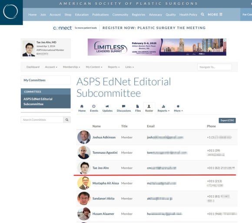Open the Dashboard link
This screenshot has height=223, width=252.
coord(33,67)
